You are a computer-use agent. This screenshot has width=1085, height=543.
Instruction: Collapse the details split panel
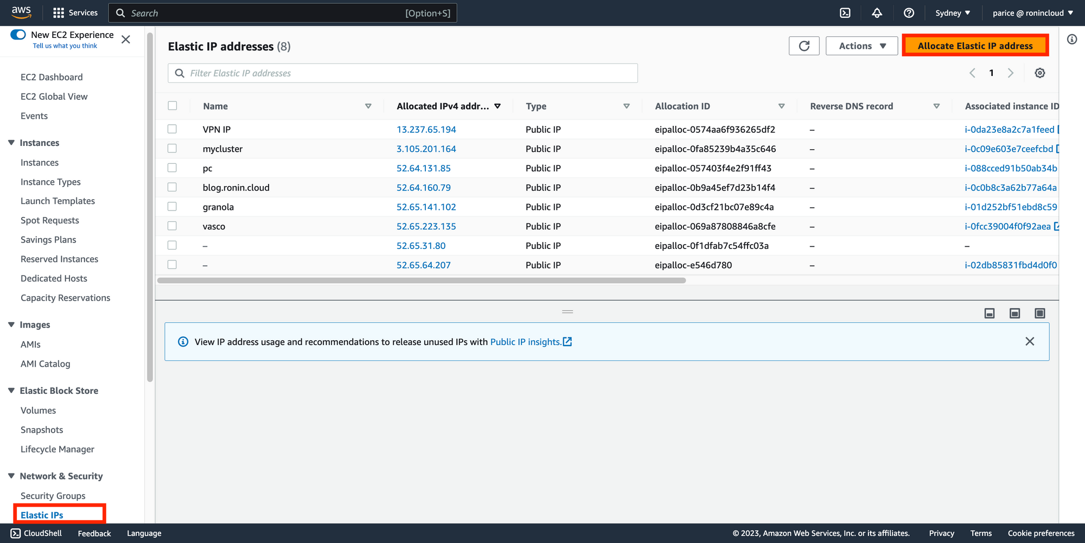pyautogui.click(x=990, y=313)
